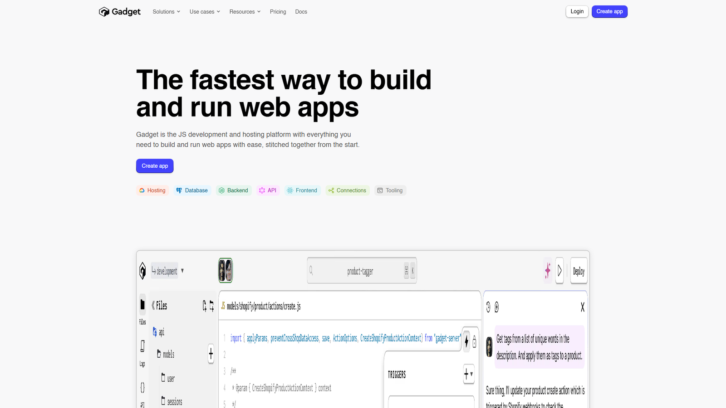The height and width of the screenshot is (408, 726).
Task: Collapse the Files panel with the double chevron
Action: tap(153, 306)
